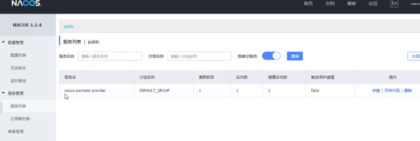Screen dimensions: 420x141
Task: Click 删除 for nacos-payment-provider
Action: point(408,91)
